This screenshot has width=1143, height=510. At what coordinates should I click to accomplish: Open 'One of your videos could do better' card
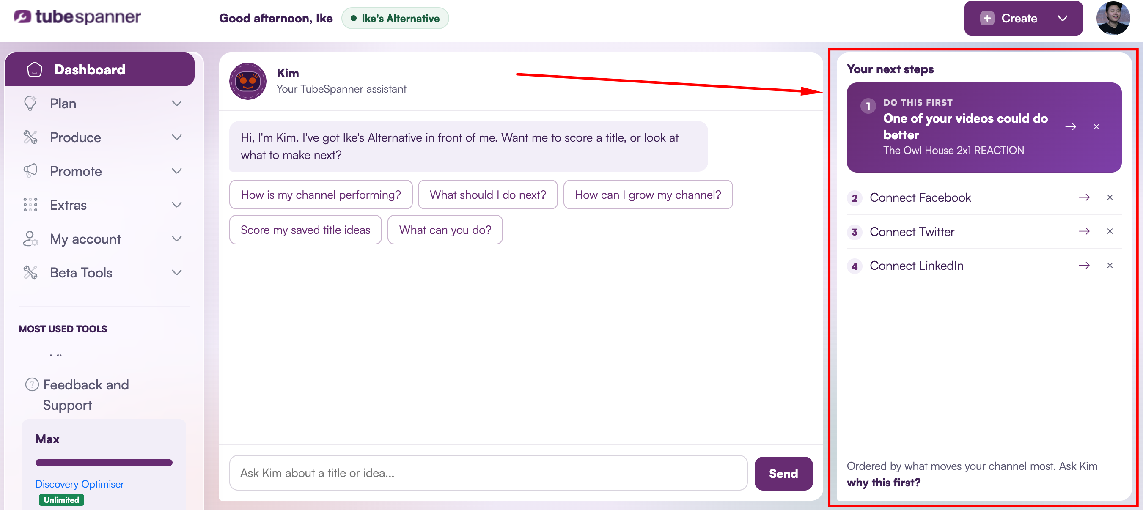coord(984,127)
